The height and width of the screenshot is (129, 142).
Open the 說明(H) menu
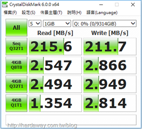tap(74, 13)
